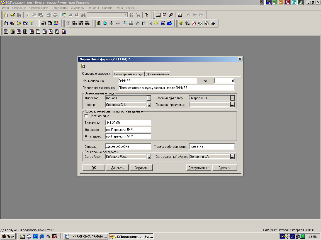The height and width of the screenshot is (240, 321).
Task: Click the $ DM currencies toolbar icon
Action: (56, 23)
